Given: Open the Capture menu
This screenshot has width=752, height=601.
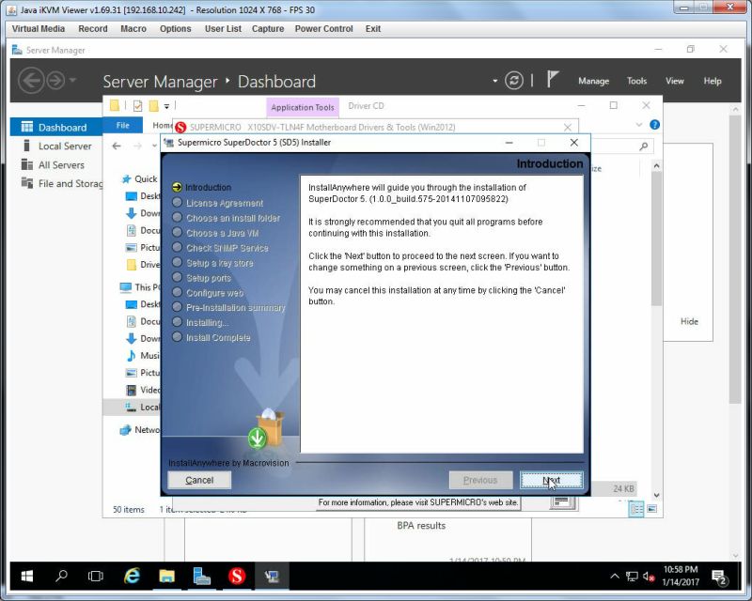Looking at the screenshot, I should click(268, 29).
